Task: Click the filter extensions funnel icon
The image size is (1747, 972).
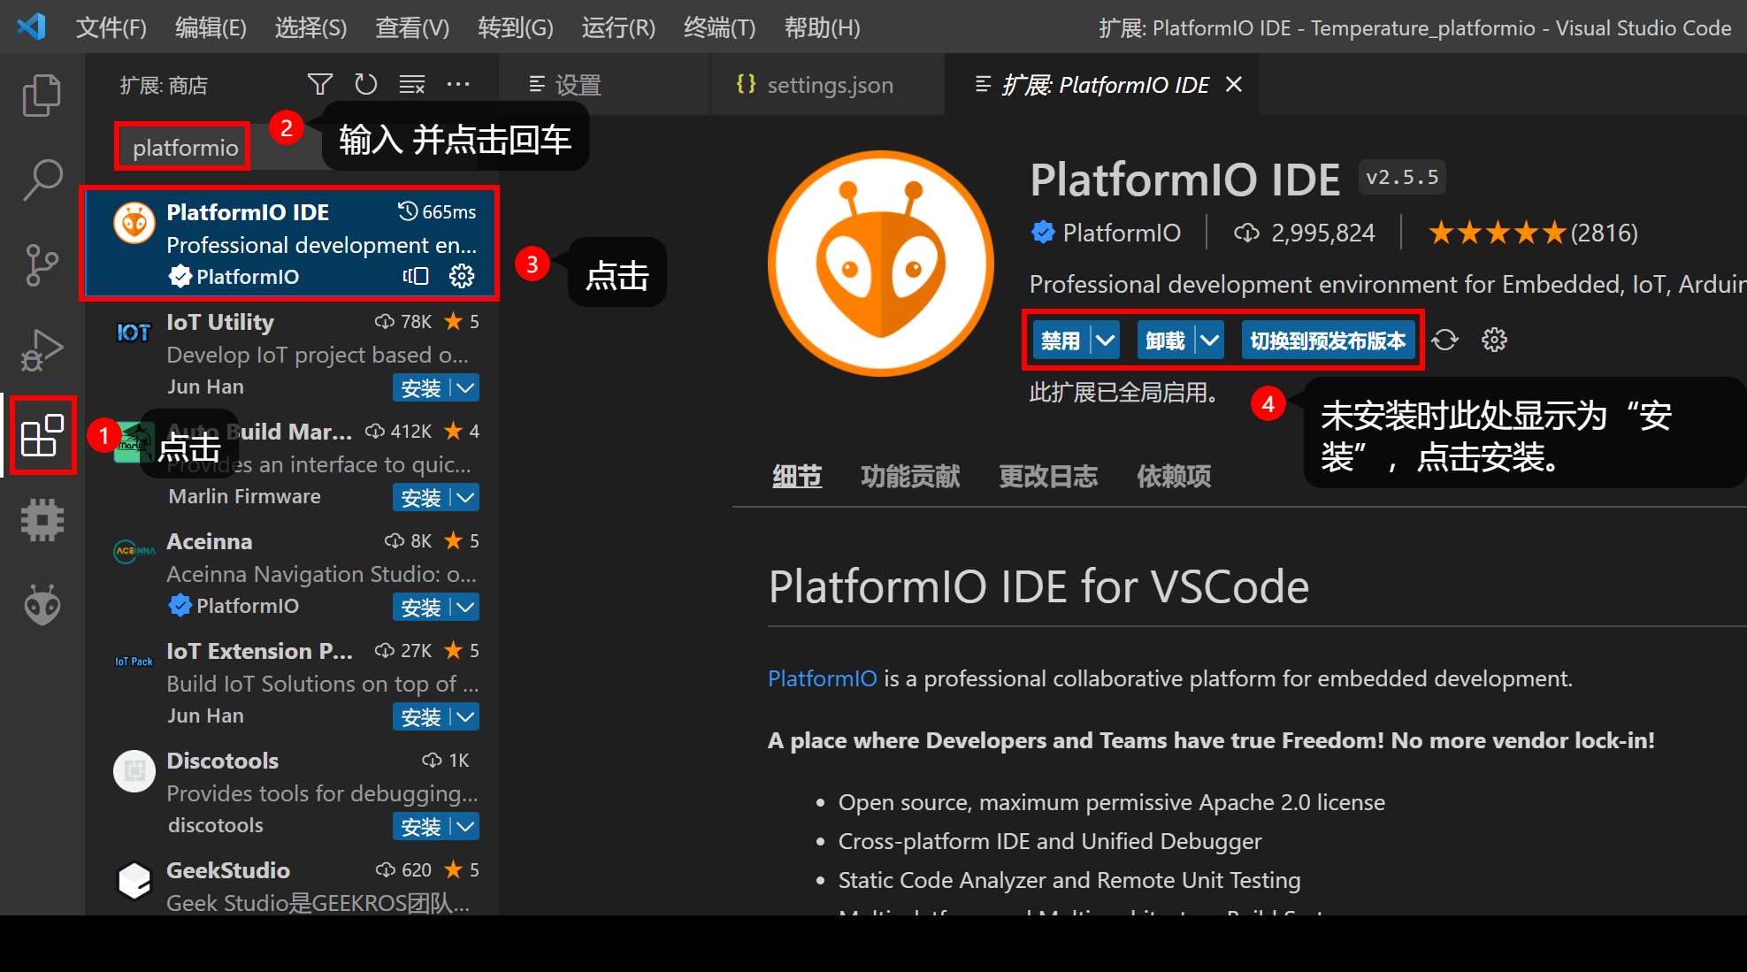Action: pos(320,85)
